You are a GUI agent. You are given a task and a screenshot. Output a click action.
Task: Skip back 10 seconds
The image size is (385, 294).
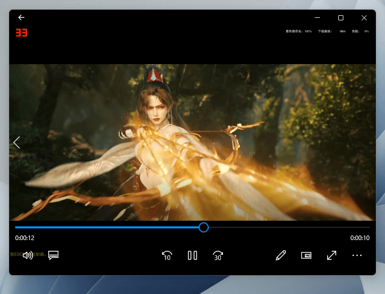click(x=166, y=255)
